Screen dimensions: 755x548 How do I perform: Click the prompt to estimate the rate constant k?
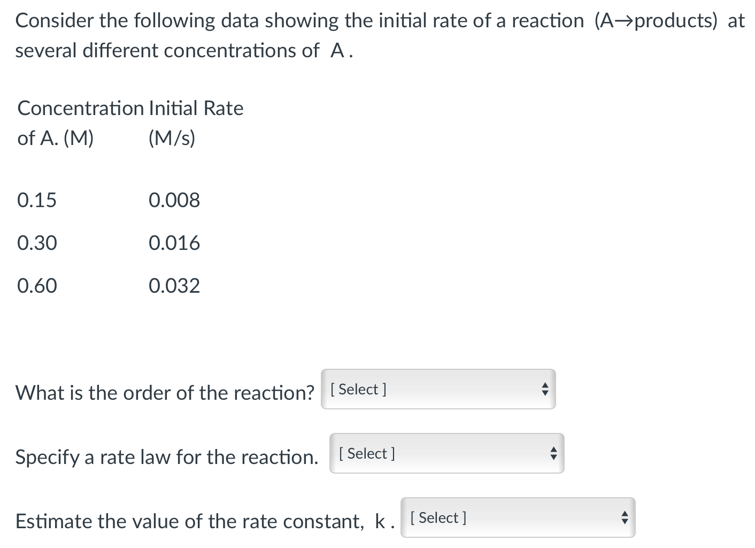[x=204, y=520]
